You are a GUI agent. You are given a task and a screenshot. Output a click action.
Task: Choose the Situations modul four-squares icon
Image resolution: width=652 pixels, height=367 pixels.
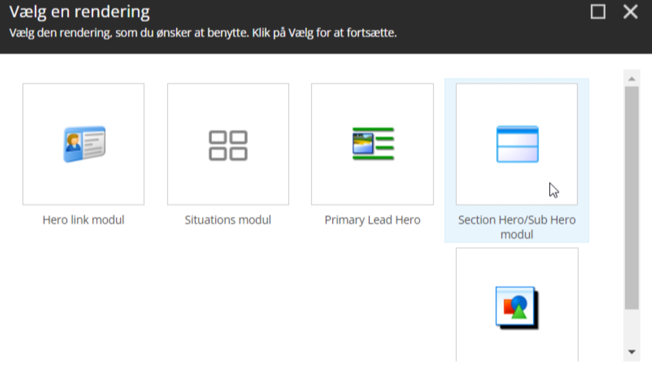228,145
